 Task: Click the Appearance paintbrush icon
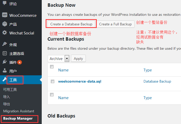[x=5, y=44]
